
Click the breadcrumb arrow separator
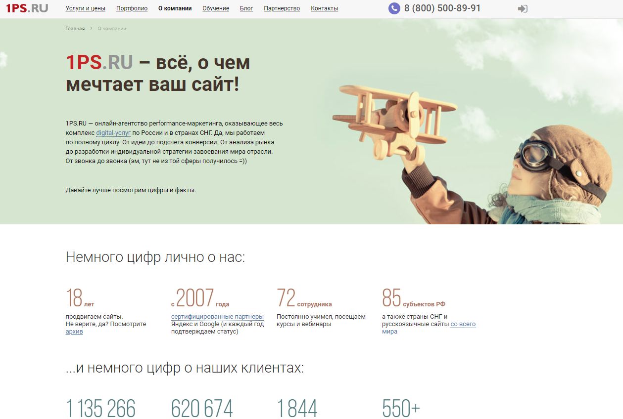coord(92,29)
